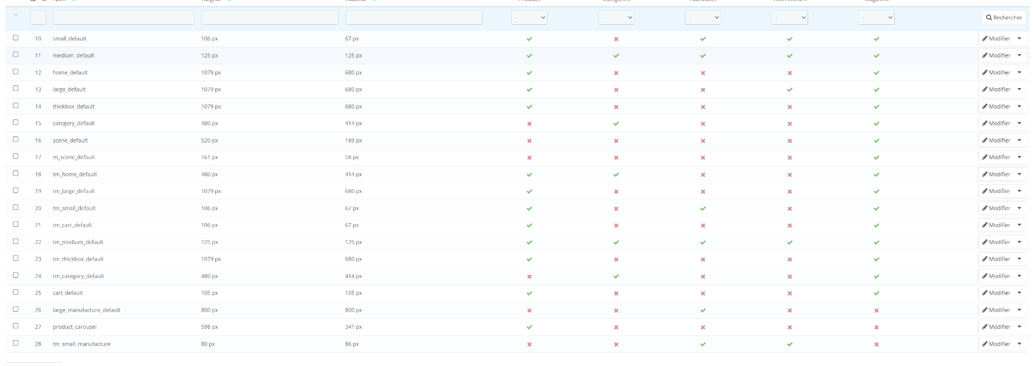Click Magasins cross icon for product_carousel
Viewport: 1033px width, 366px height.
[x=876, y=327]
